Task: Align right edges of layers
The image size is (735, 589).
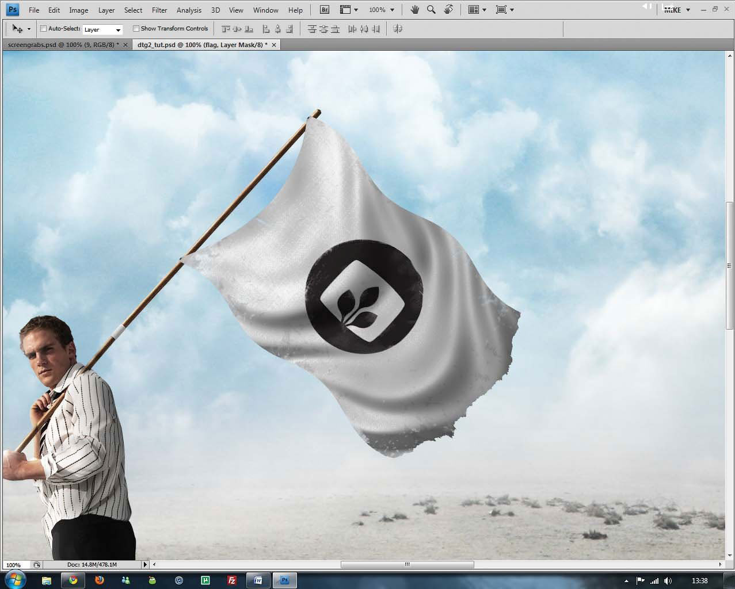Action: coord(289,29)
